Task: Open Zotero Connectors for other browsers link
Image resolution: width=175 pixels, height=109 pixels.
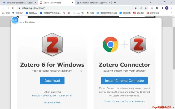Action: point(124,101)
